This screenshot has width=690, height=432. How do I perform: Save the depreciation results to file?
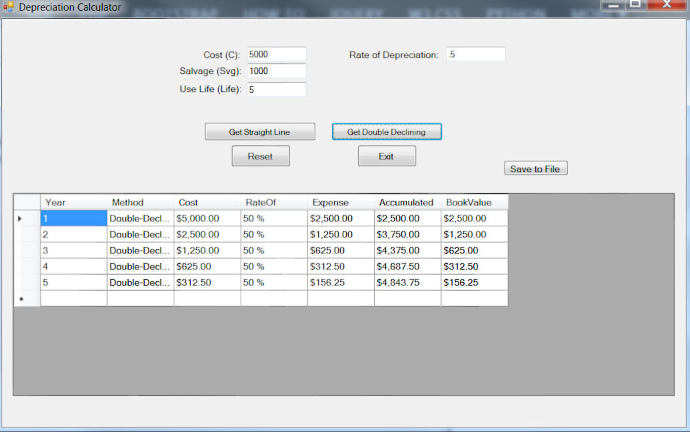pos(535,167)
